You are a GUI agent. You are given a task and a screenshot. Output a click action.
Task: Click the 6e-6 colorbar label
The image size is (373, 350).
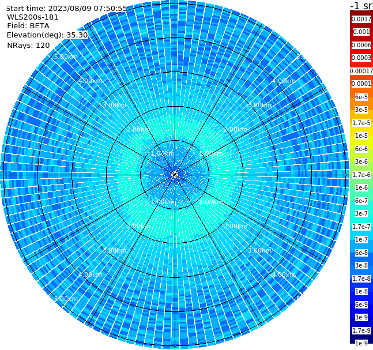(x=361, y=149)
